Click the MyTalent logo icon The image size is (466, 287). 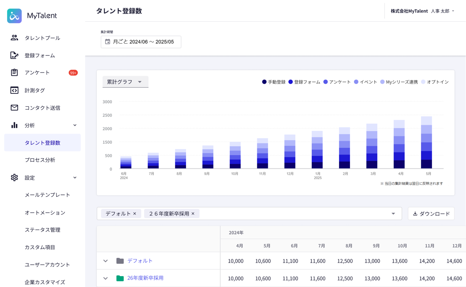click(x=14, y=16)
